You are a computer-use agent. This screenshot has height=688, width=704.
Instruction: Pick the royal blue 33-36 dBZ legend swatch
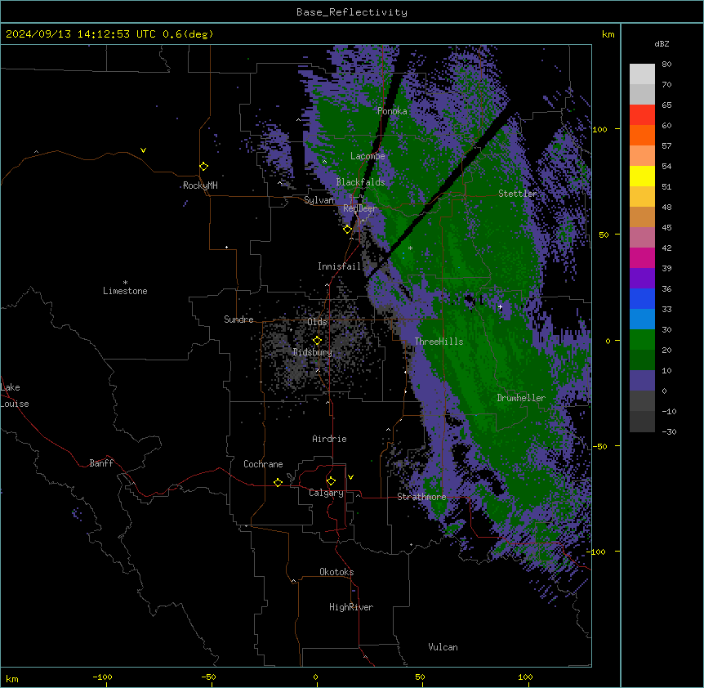(x=642, y=298)
